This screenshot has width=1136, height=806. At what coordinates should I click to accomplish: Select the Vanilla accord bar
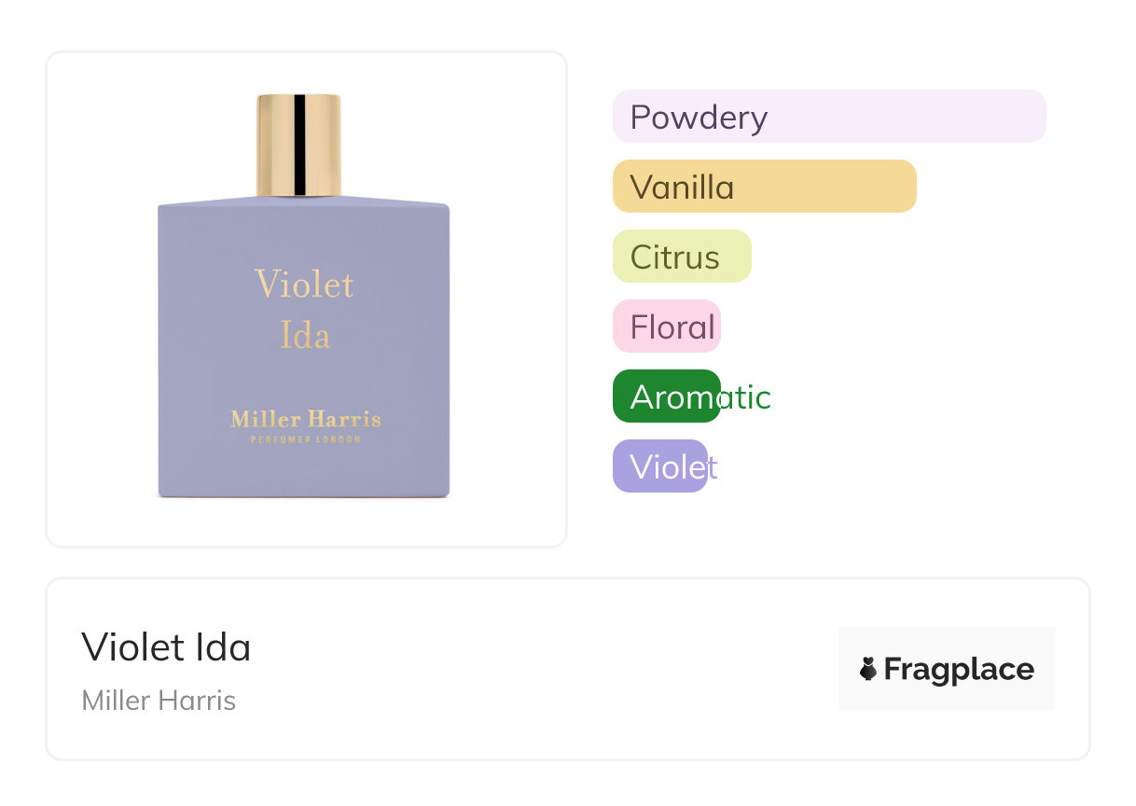pyautogui.click(x=764, y=187)
